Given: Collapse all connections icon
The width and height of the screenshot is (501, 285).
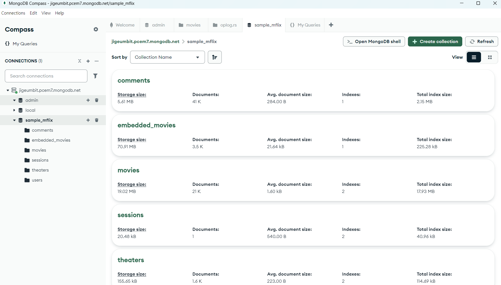Looking at the screenshot, I should pos(80,61).
